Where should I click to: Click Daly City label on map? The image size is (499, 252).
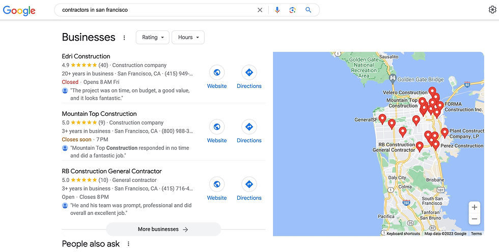(x=397, y=178)
